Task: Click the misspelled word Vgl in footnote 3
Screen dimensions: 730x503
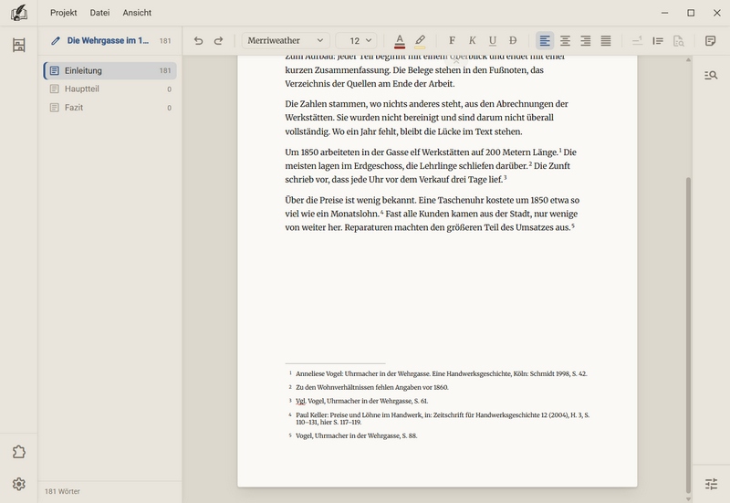Action: click(301, 401)
